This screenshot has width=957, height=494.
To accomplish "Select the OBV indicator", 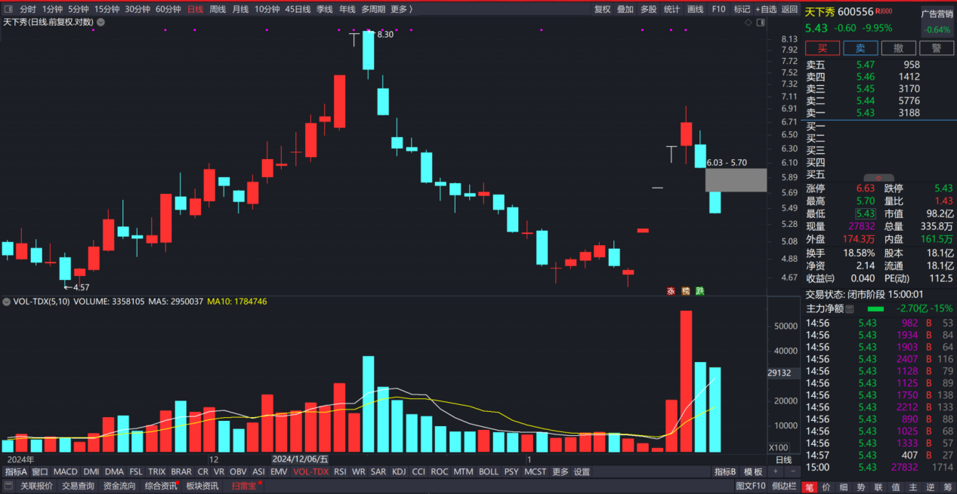I will pyautogui.click(x=238, y=471).
